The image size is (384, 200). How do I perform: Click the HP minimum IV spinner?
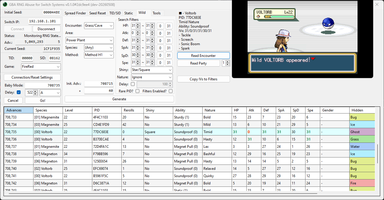tap(136, 26)
